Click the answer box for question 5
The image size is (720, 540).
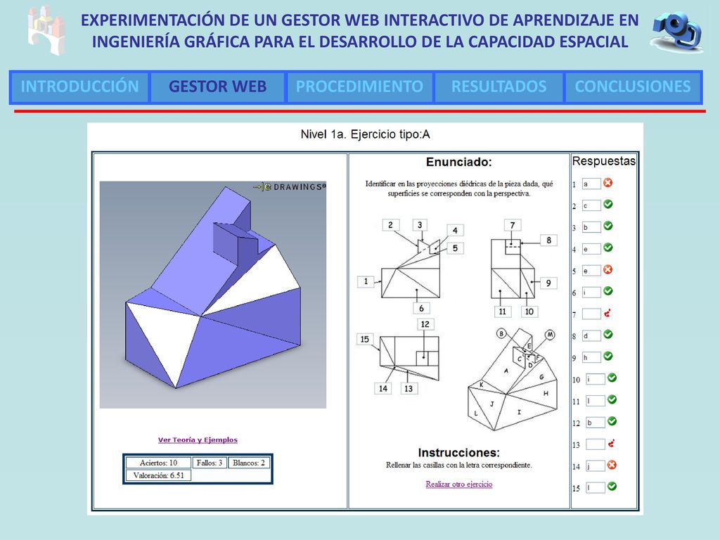pos(591,271)
